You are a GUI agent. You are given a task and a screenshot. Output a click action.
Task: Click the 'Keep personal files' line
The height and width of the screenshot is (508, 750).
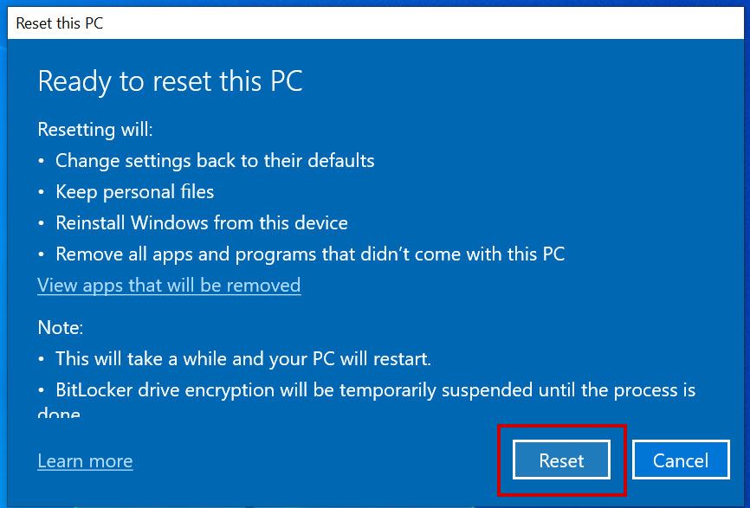tap(134, 192)
